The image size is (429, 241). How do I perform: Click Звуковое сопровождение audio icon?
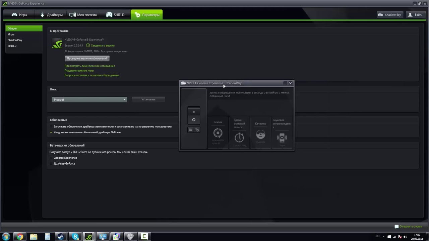tap(282, 138)
